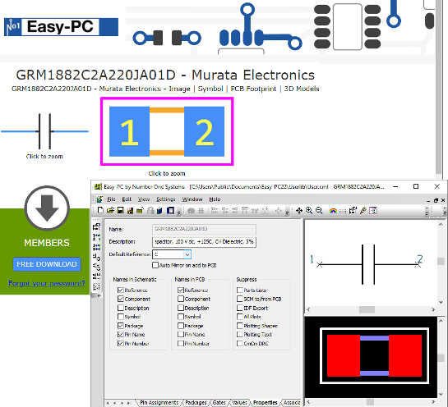Image resolution: width=448 pixels, height=407 pixels.
Task: Click the members download arrow circle icon
Action: click(47, 208)
